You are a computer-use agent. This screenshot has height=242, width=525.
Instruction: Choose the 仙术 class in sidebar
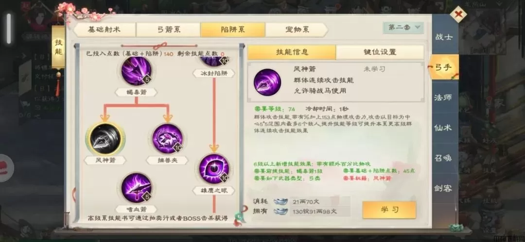tap(443, 128)
